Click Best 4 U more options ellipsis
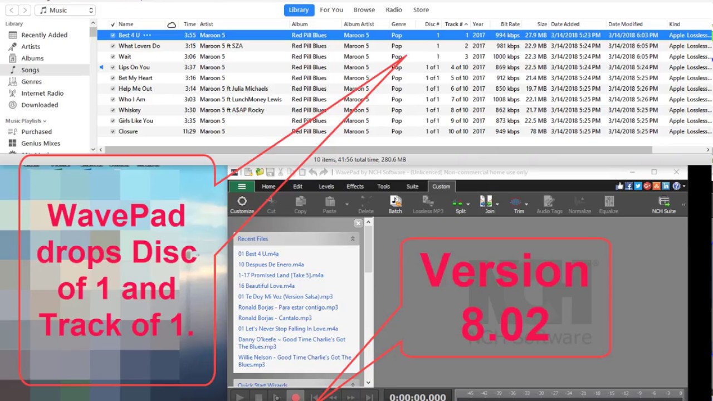Image resolution: width=713 pixels, height=401 pixels. click(x=147, y=35)
